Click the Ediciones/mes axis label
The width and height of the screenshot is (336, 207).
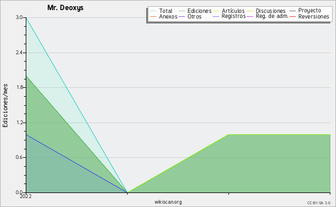click(5, 106)
